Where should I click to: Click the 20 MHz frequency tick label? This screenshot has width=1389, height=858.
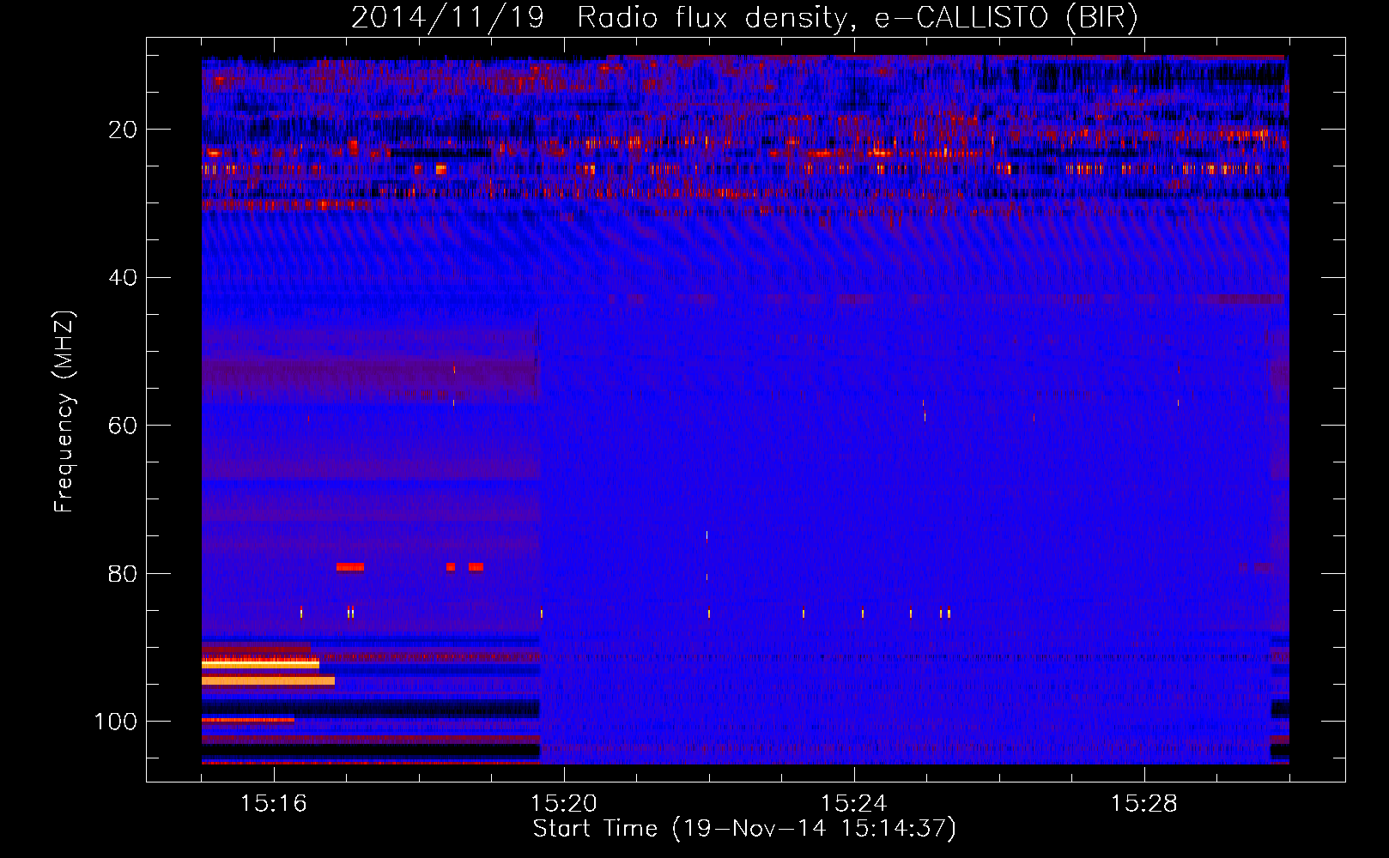click(x=123, y=130)
